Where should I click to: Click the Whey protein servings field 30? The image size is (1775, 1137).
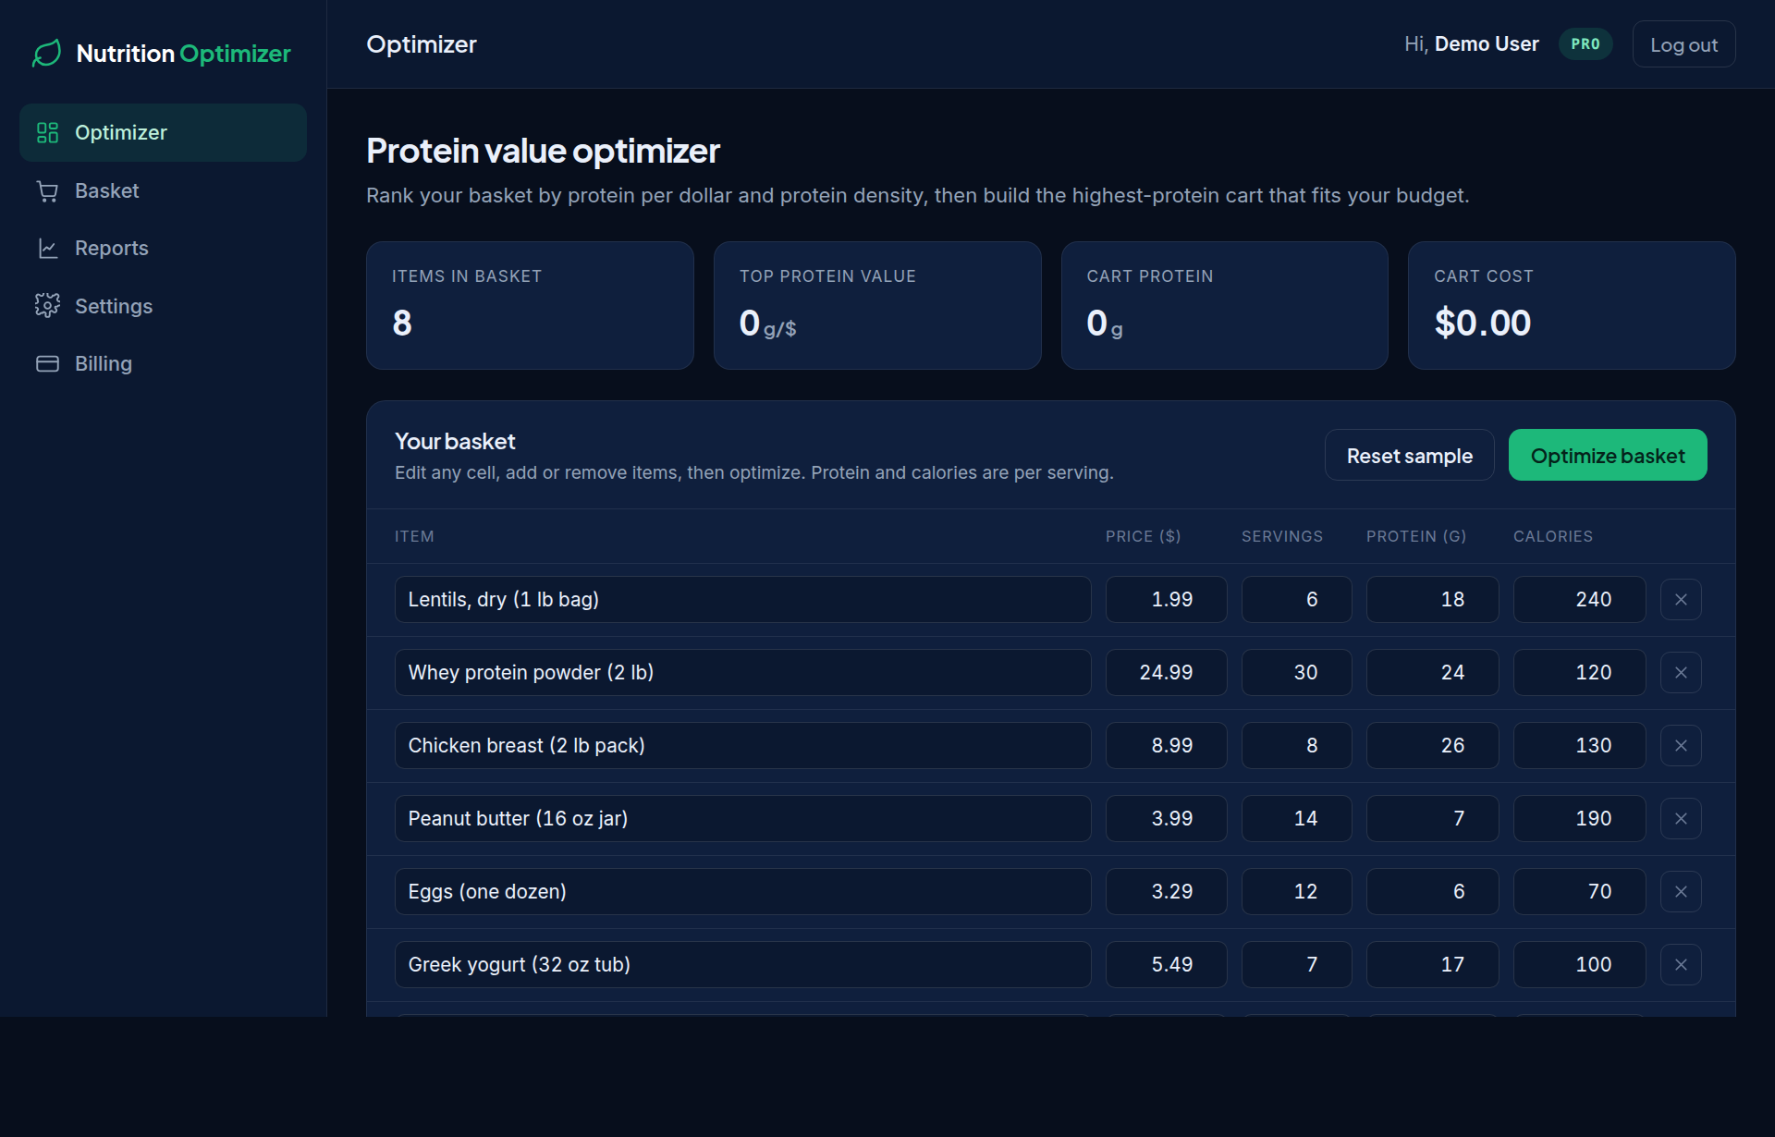[1297, 673]
